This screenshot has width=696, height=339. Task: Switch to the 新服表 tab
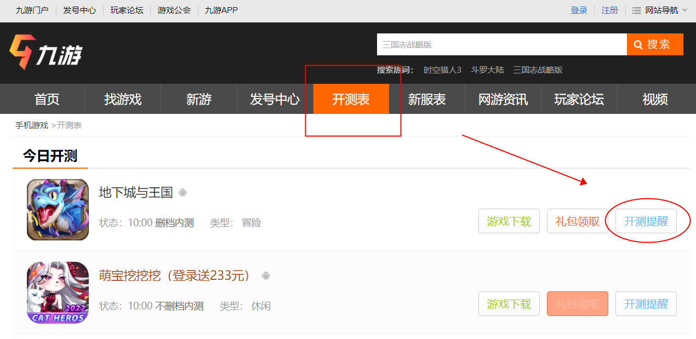[x=426, y=99]
